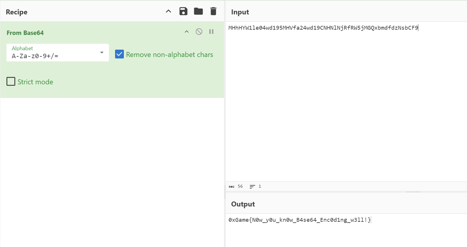Click the decoded flag Output text
Screen dimensions: 467x247
point(299,220)
